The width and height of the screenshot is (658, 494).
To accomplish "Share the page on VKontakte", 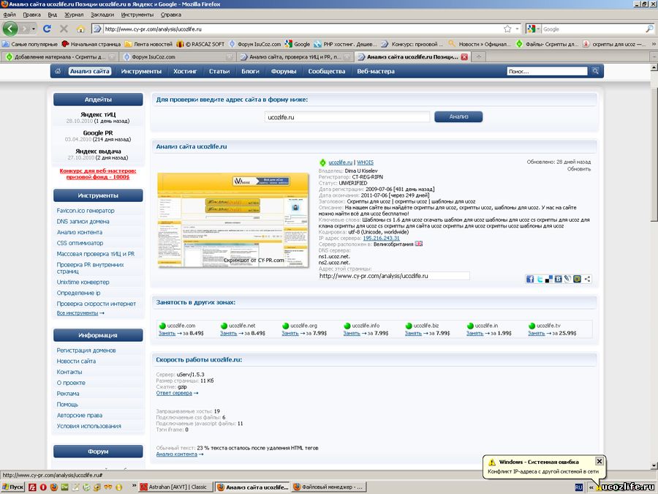I will tap(558, 279).
